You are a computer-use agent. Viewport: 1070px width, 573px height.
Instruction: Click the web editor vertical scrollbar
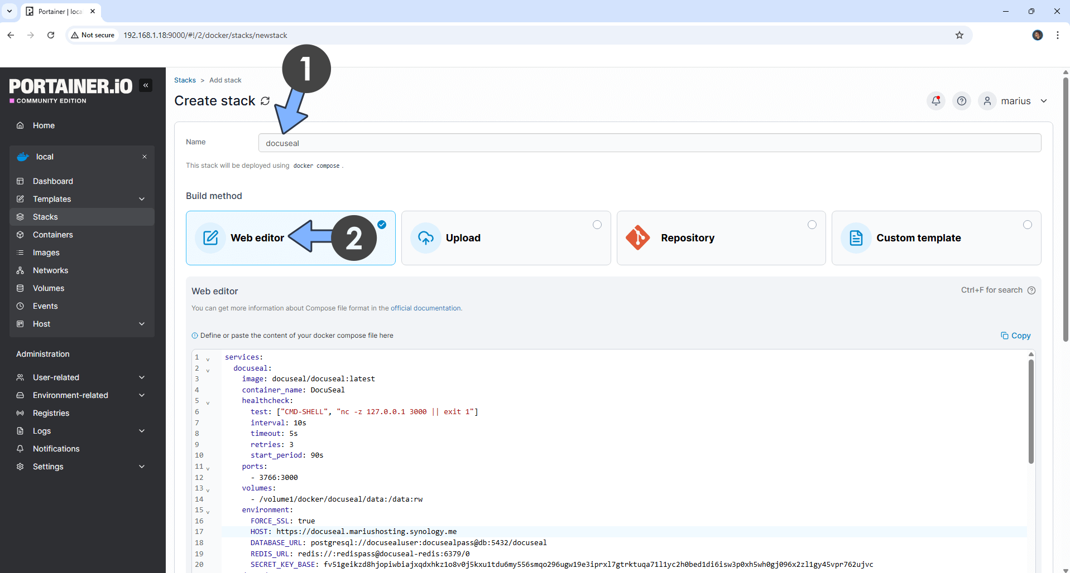click(x=1031, y=411)
